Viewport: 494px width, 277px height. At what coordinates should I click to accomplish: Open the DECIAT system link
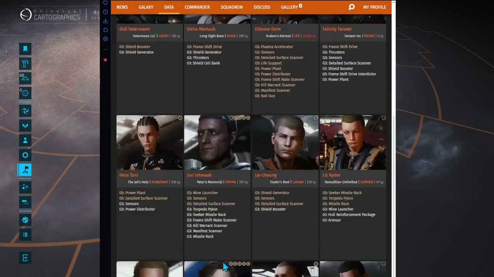coord(369,36)
